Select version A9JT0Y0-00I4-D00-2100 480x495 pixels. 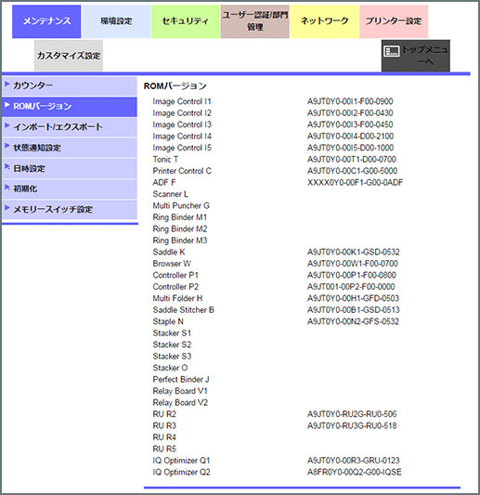(x=351, y=137)
